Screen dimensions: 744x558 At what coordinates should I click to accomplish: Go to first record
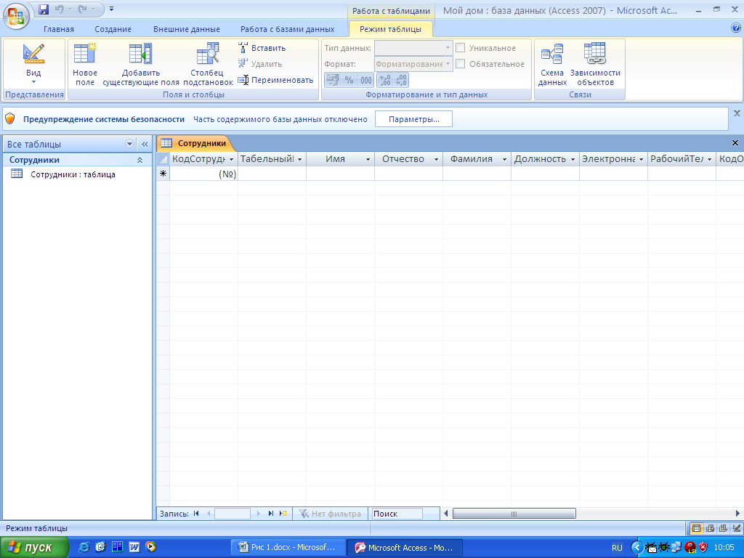(x=196, y=514)
